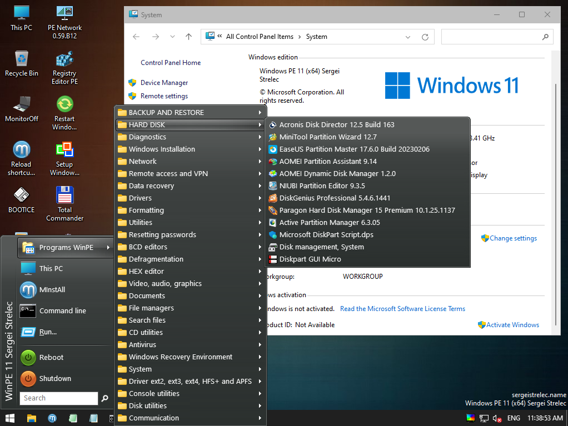Open Remote access and VPN folder
The width and height of the screenshot is (568, 426).
(191, 174)
